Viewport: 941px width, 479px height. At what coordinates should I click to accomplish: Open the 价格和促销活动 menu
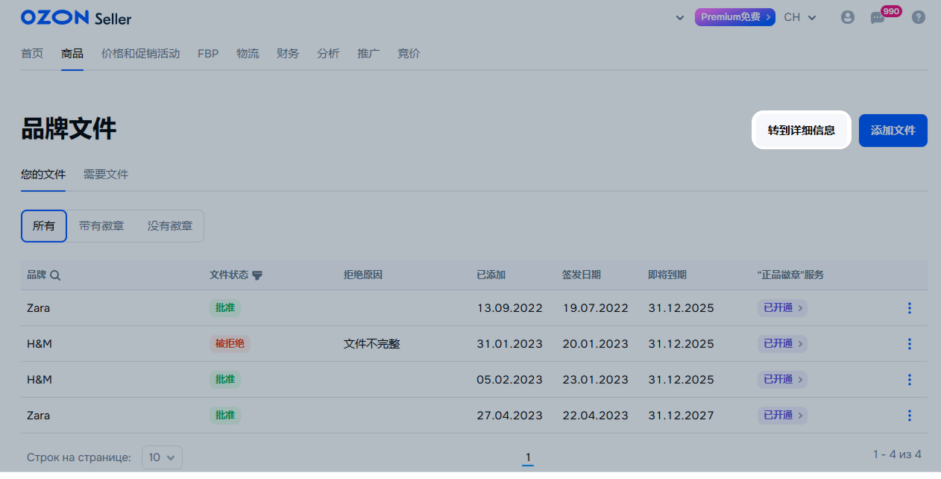pos(141,54)
